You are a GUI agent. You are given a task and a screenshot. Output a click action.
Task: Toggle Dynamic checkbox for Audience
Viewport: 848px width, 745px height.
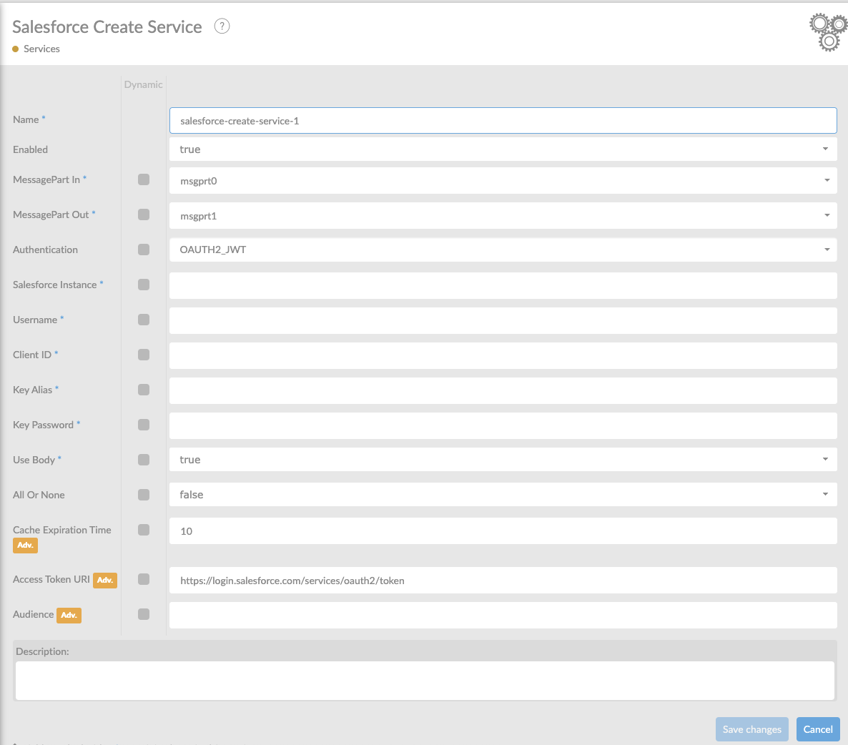tap(143, 614)
